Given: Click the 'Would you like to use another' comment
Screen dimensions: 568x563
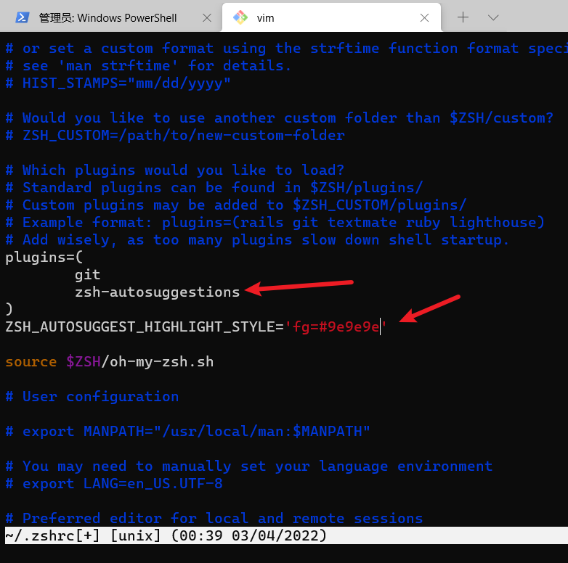Looking at the screenshot, I should point(280,118).
